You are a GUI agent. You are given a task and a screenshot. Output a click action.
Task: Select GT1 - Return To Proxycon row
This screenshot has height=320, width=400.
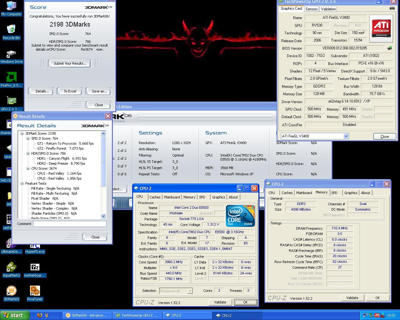click(65, 143)
